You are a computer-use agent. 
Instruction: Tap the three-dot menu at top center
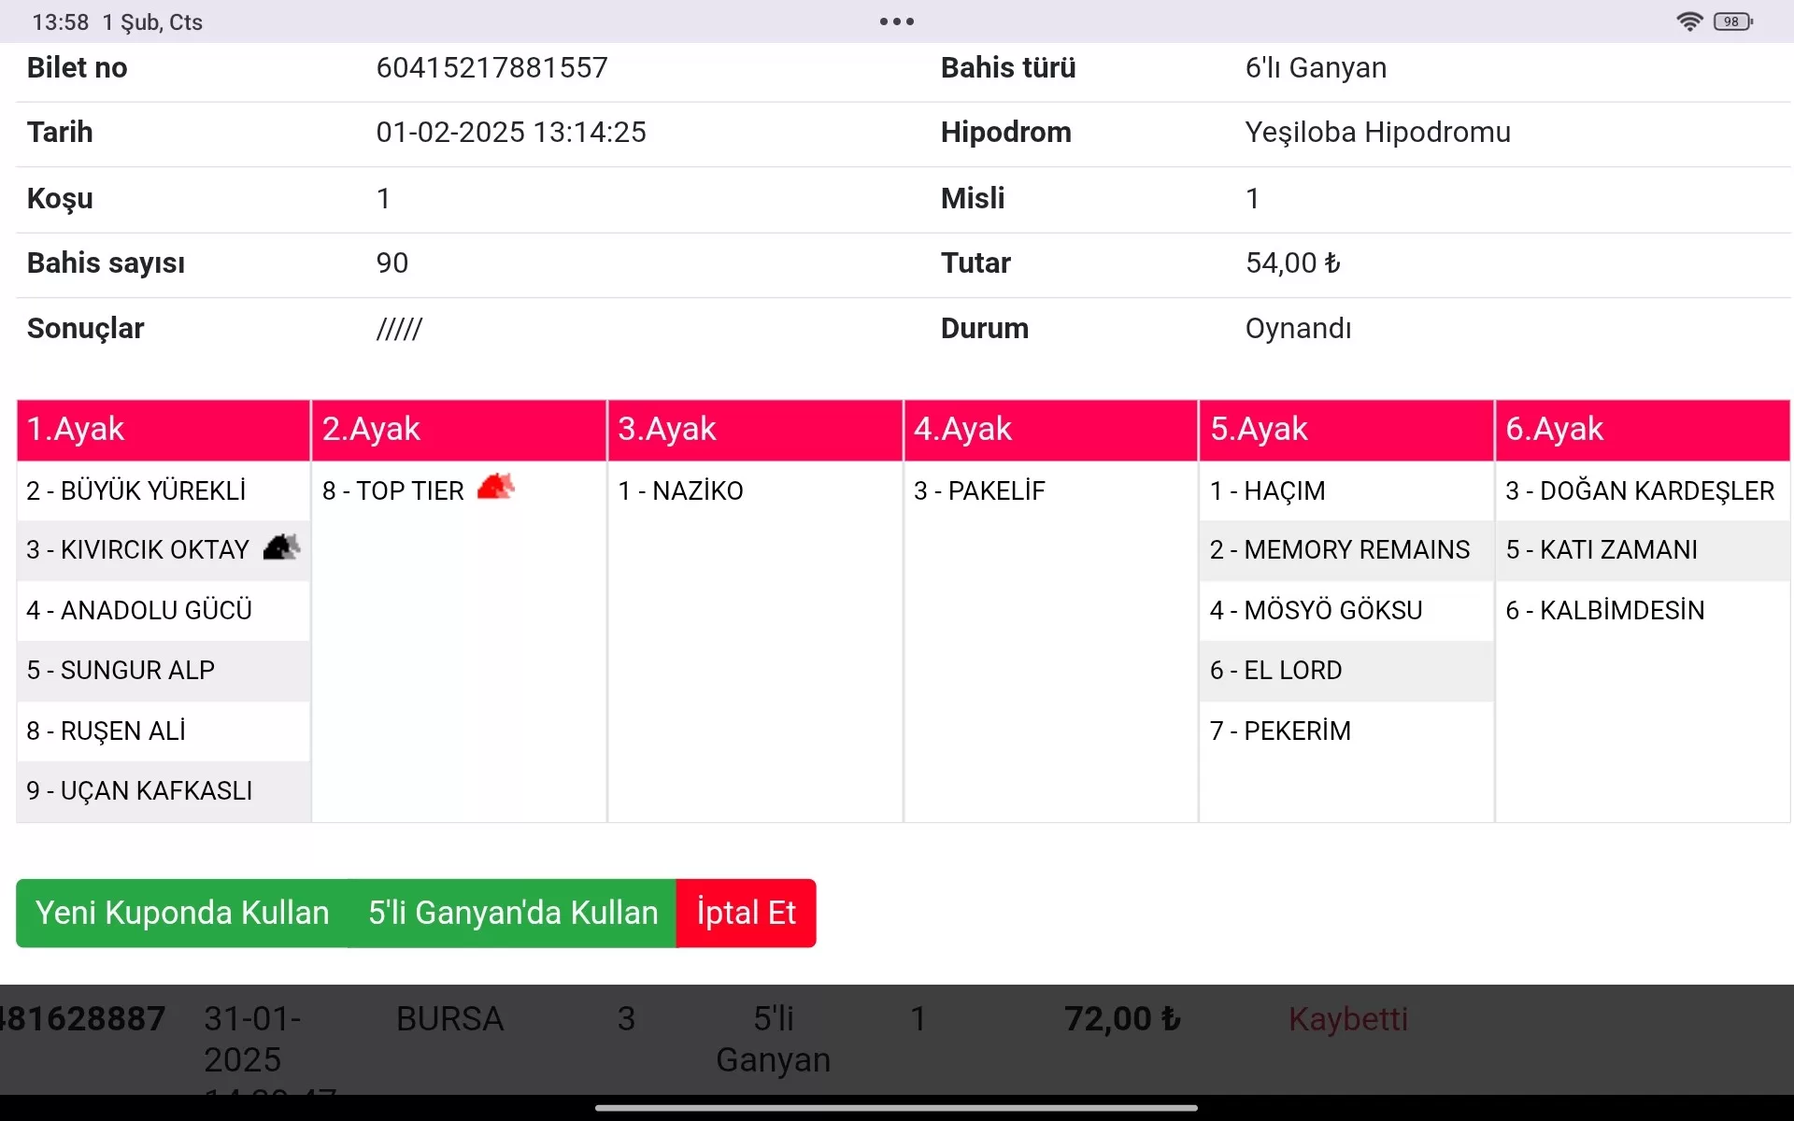[896, 21]
